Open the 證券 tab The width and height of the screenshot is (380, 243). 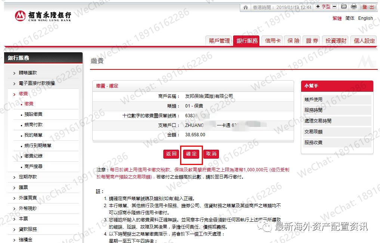(x=312, y=41)
